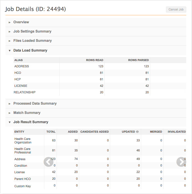Collapse the Data Load Summary section

pos(30,51)
